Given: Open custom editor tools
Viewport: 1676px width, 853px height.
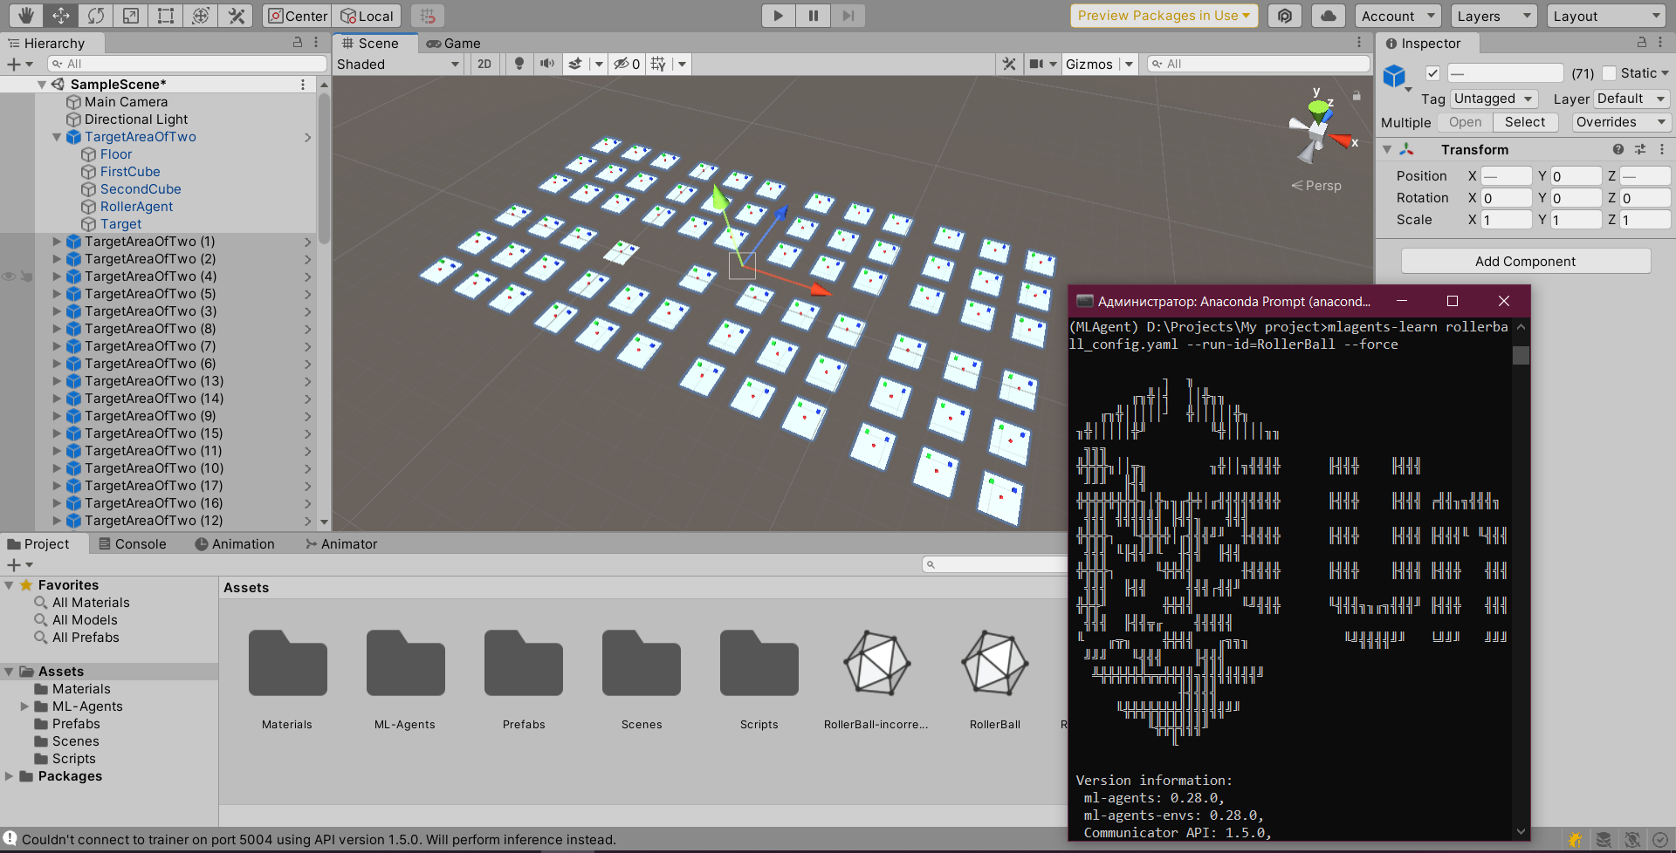Looking at the screenshot, I should click(x=236, y=16).
